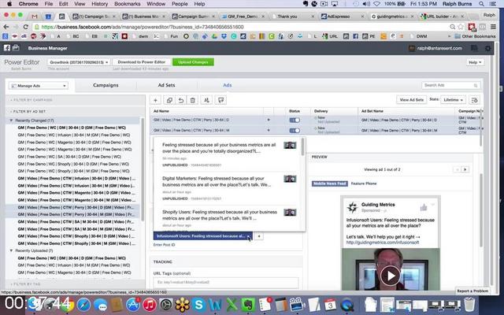Click the grid icon beside the account email
The width and height of the screenshot is (504, 315).
tap(474, 48)
